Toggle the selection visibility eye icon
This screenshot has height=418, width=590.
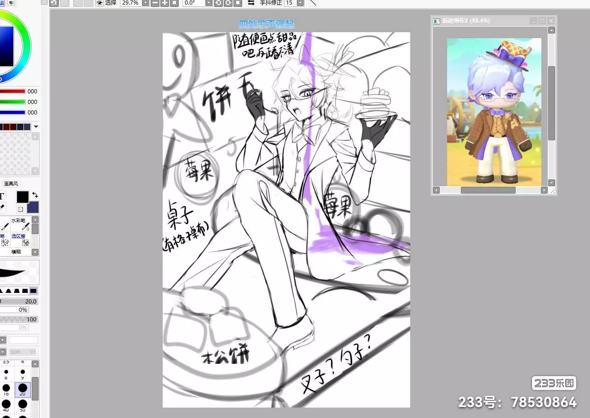pyautogui.click(x=100, y=3)
